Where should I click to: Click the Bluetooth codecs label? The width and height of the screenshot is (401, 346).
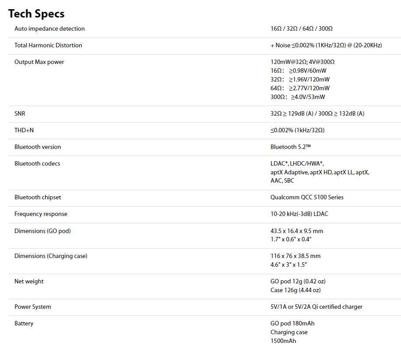pyautogui.click(x=37, y=164)
